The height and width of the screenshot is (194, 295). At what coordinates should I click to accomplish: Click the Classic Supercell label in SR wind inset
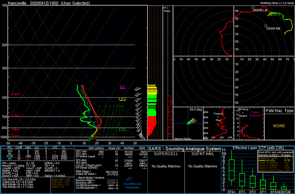(255, 114)
